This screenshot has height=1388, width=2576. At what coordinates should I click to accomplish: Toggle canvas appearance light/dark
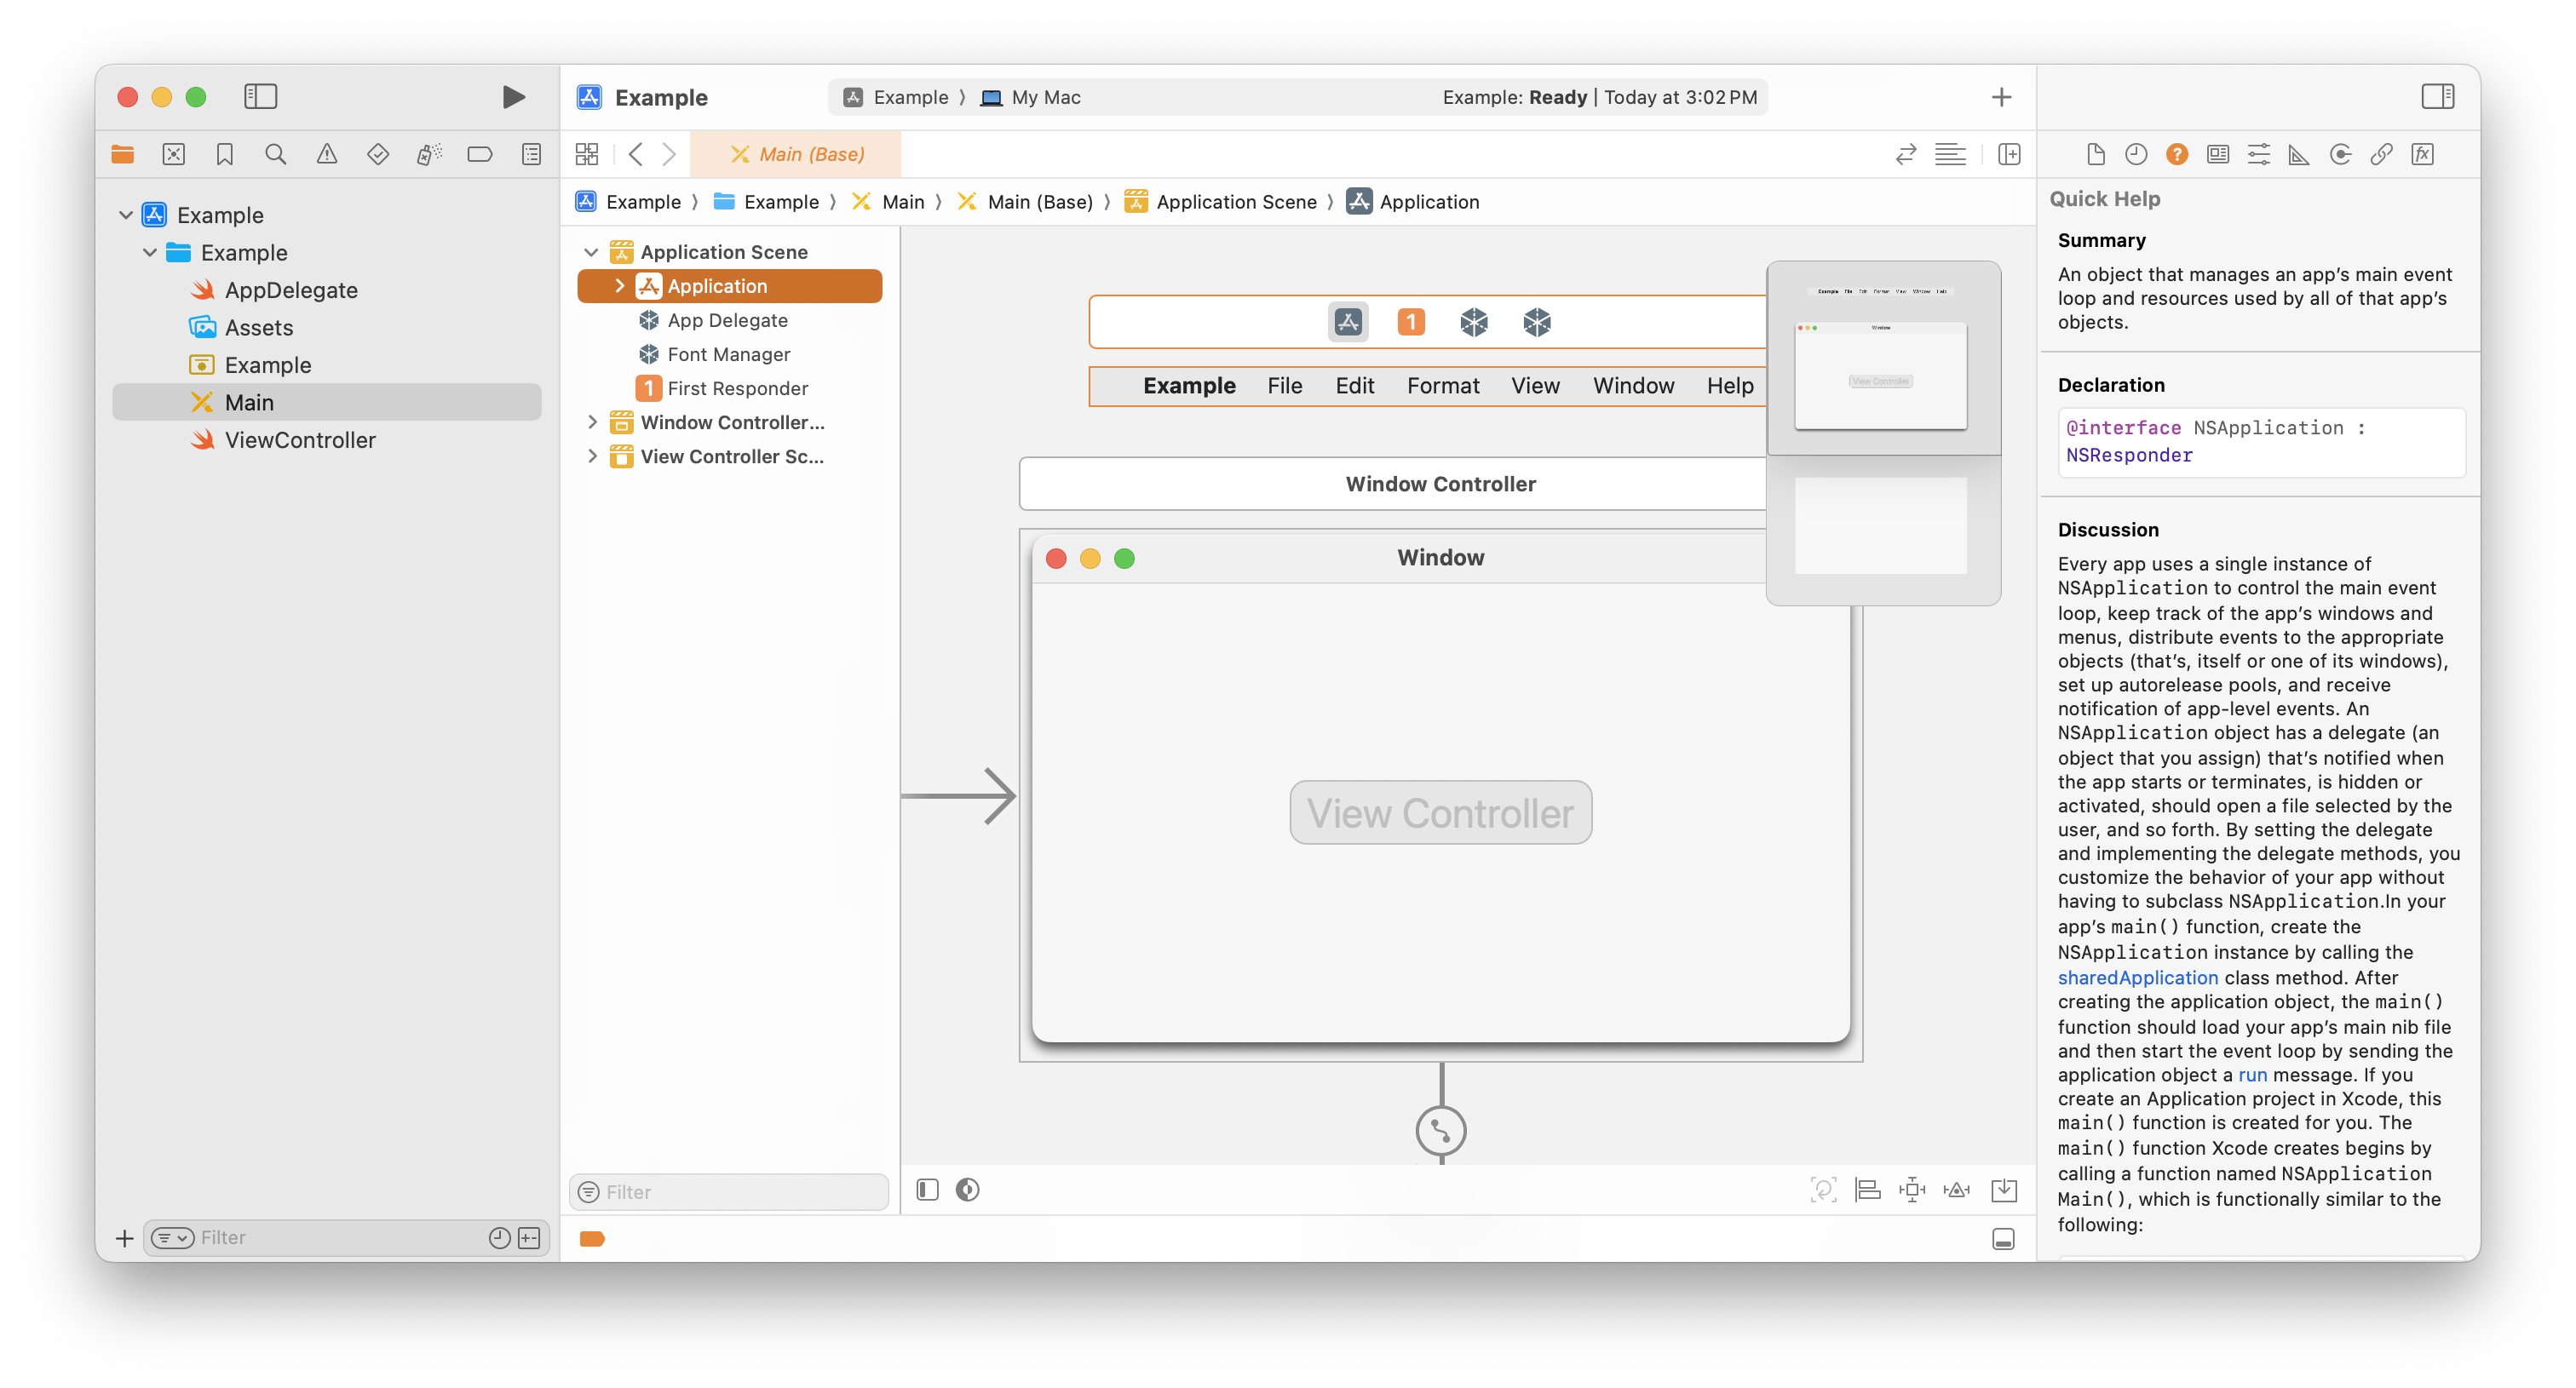tap(967, 1189)
